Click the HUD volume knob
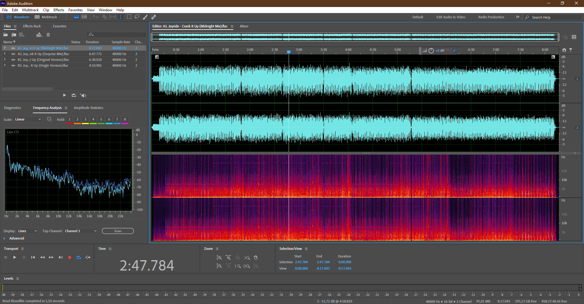 [x=431, y=51]
